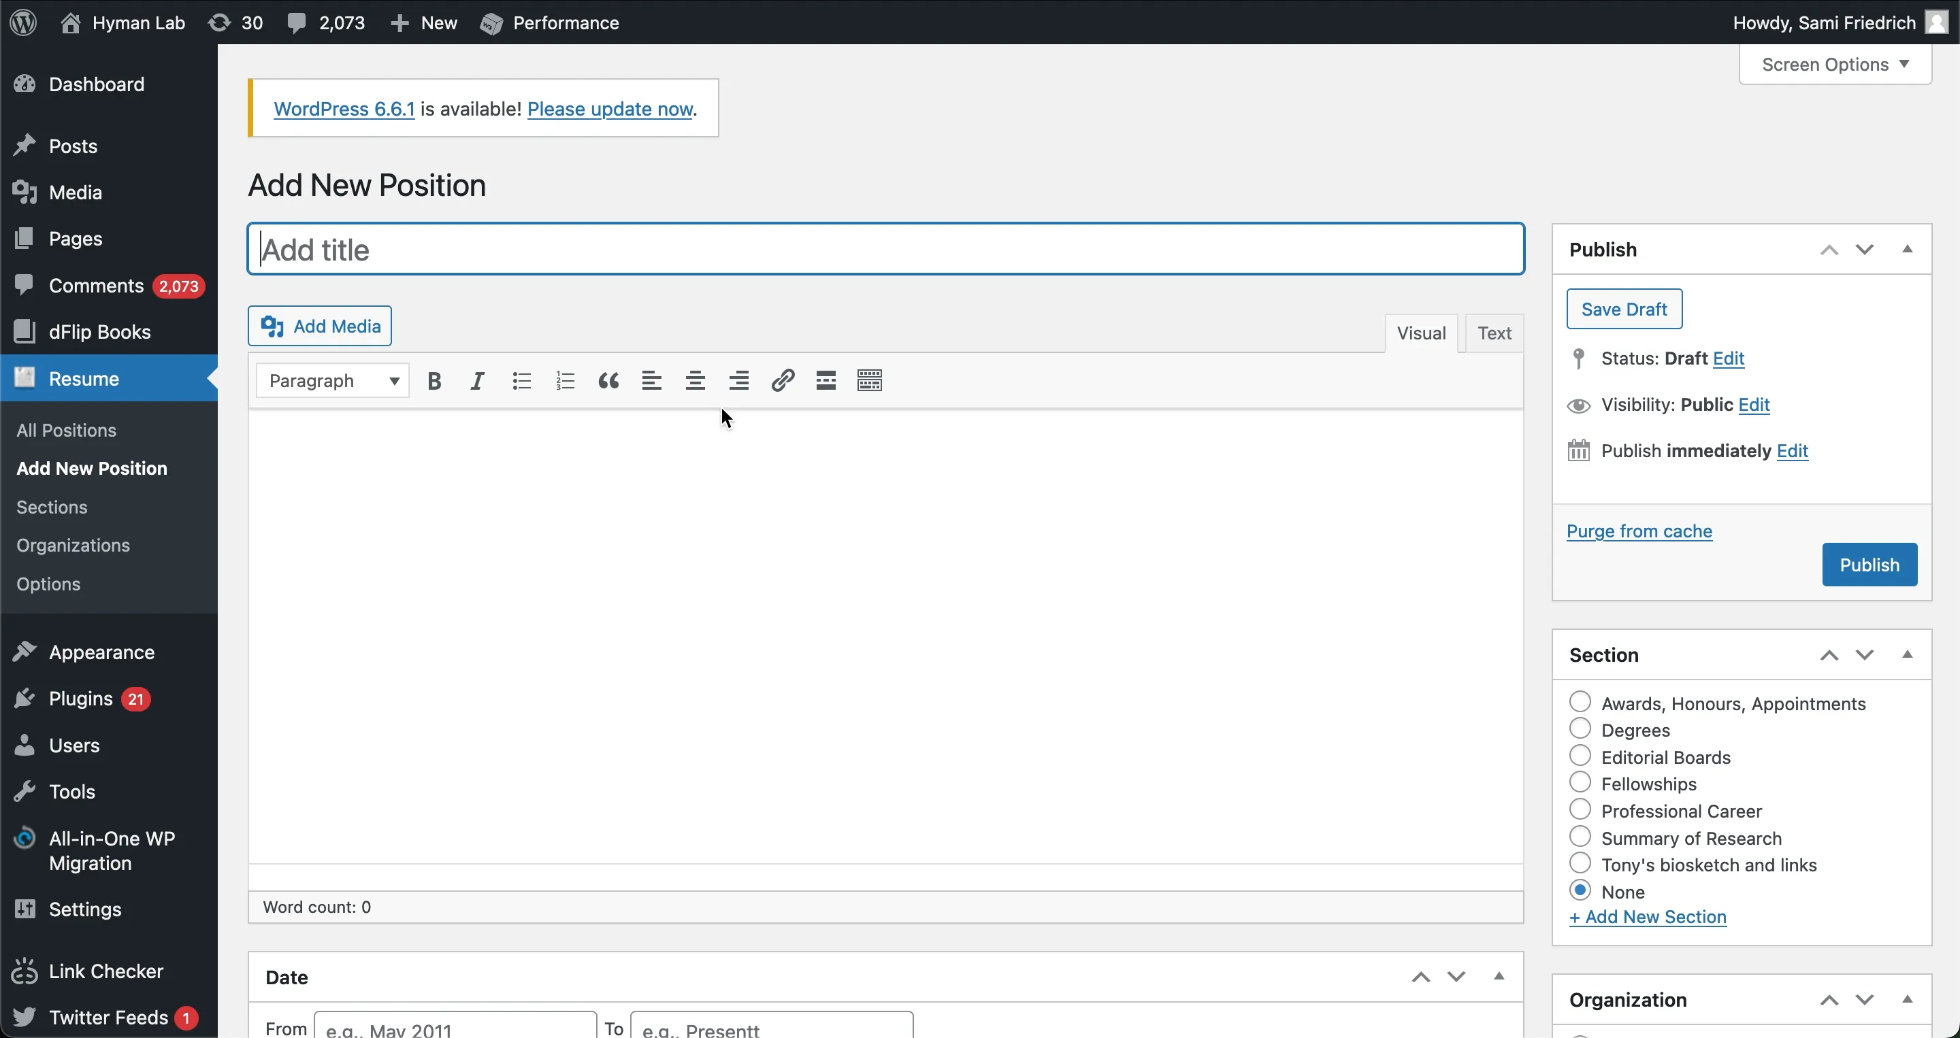Screen dimensions: 1960x1038
Task: Insert Read More tag
Action: [x=826, y=381]
